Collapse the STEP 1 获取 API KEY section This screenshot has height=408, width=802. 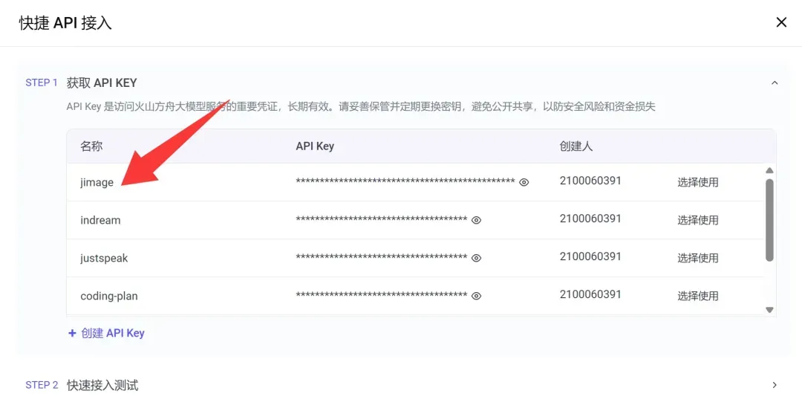[775, 83]
